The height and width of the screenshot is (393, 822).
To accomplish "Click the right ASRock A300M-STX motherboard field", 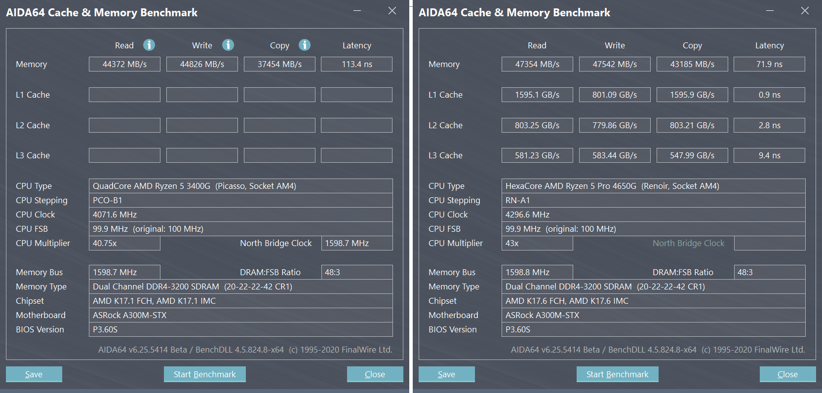I will [653, 315].
